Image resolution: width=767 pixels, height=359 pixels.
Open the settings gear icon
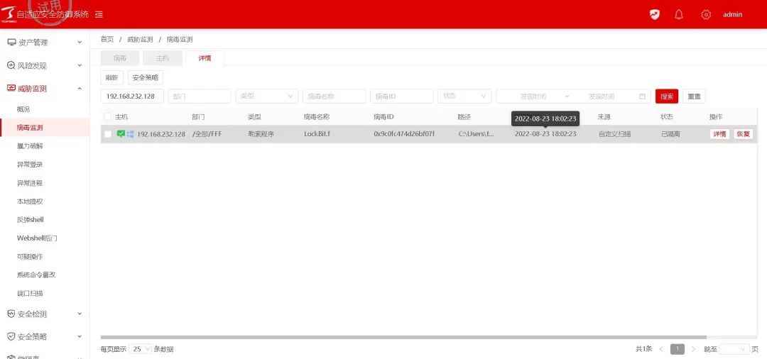coord(705,14)
